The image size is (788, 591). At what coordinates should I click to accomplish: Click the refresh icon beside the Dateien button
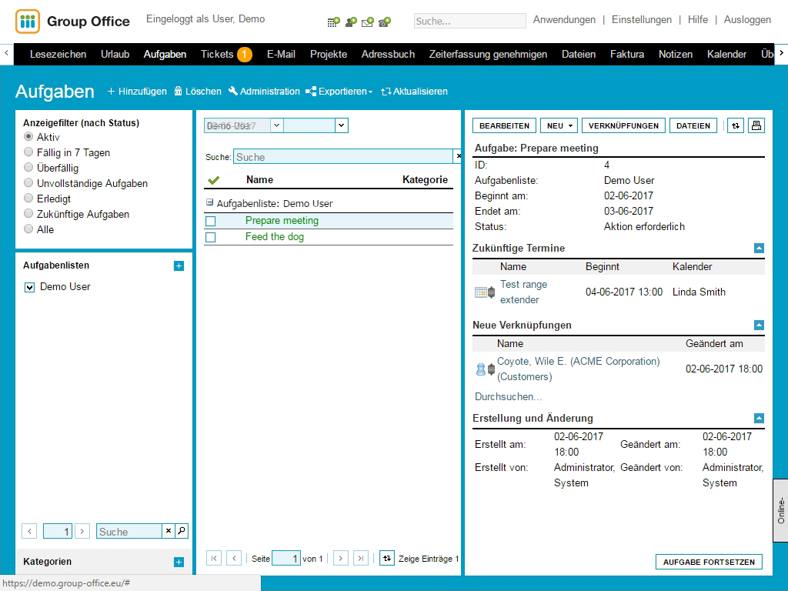pyautogui.click(x=736, y=126)
